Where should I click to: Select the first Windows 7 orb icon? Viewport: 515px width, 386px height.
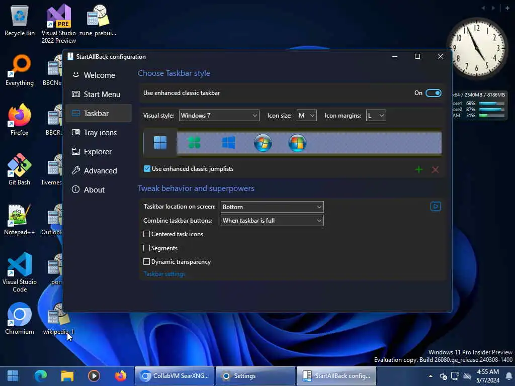(x=263, y=143)
